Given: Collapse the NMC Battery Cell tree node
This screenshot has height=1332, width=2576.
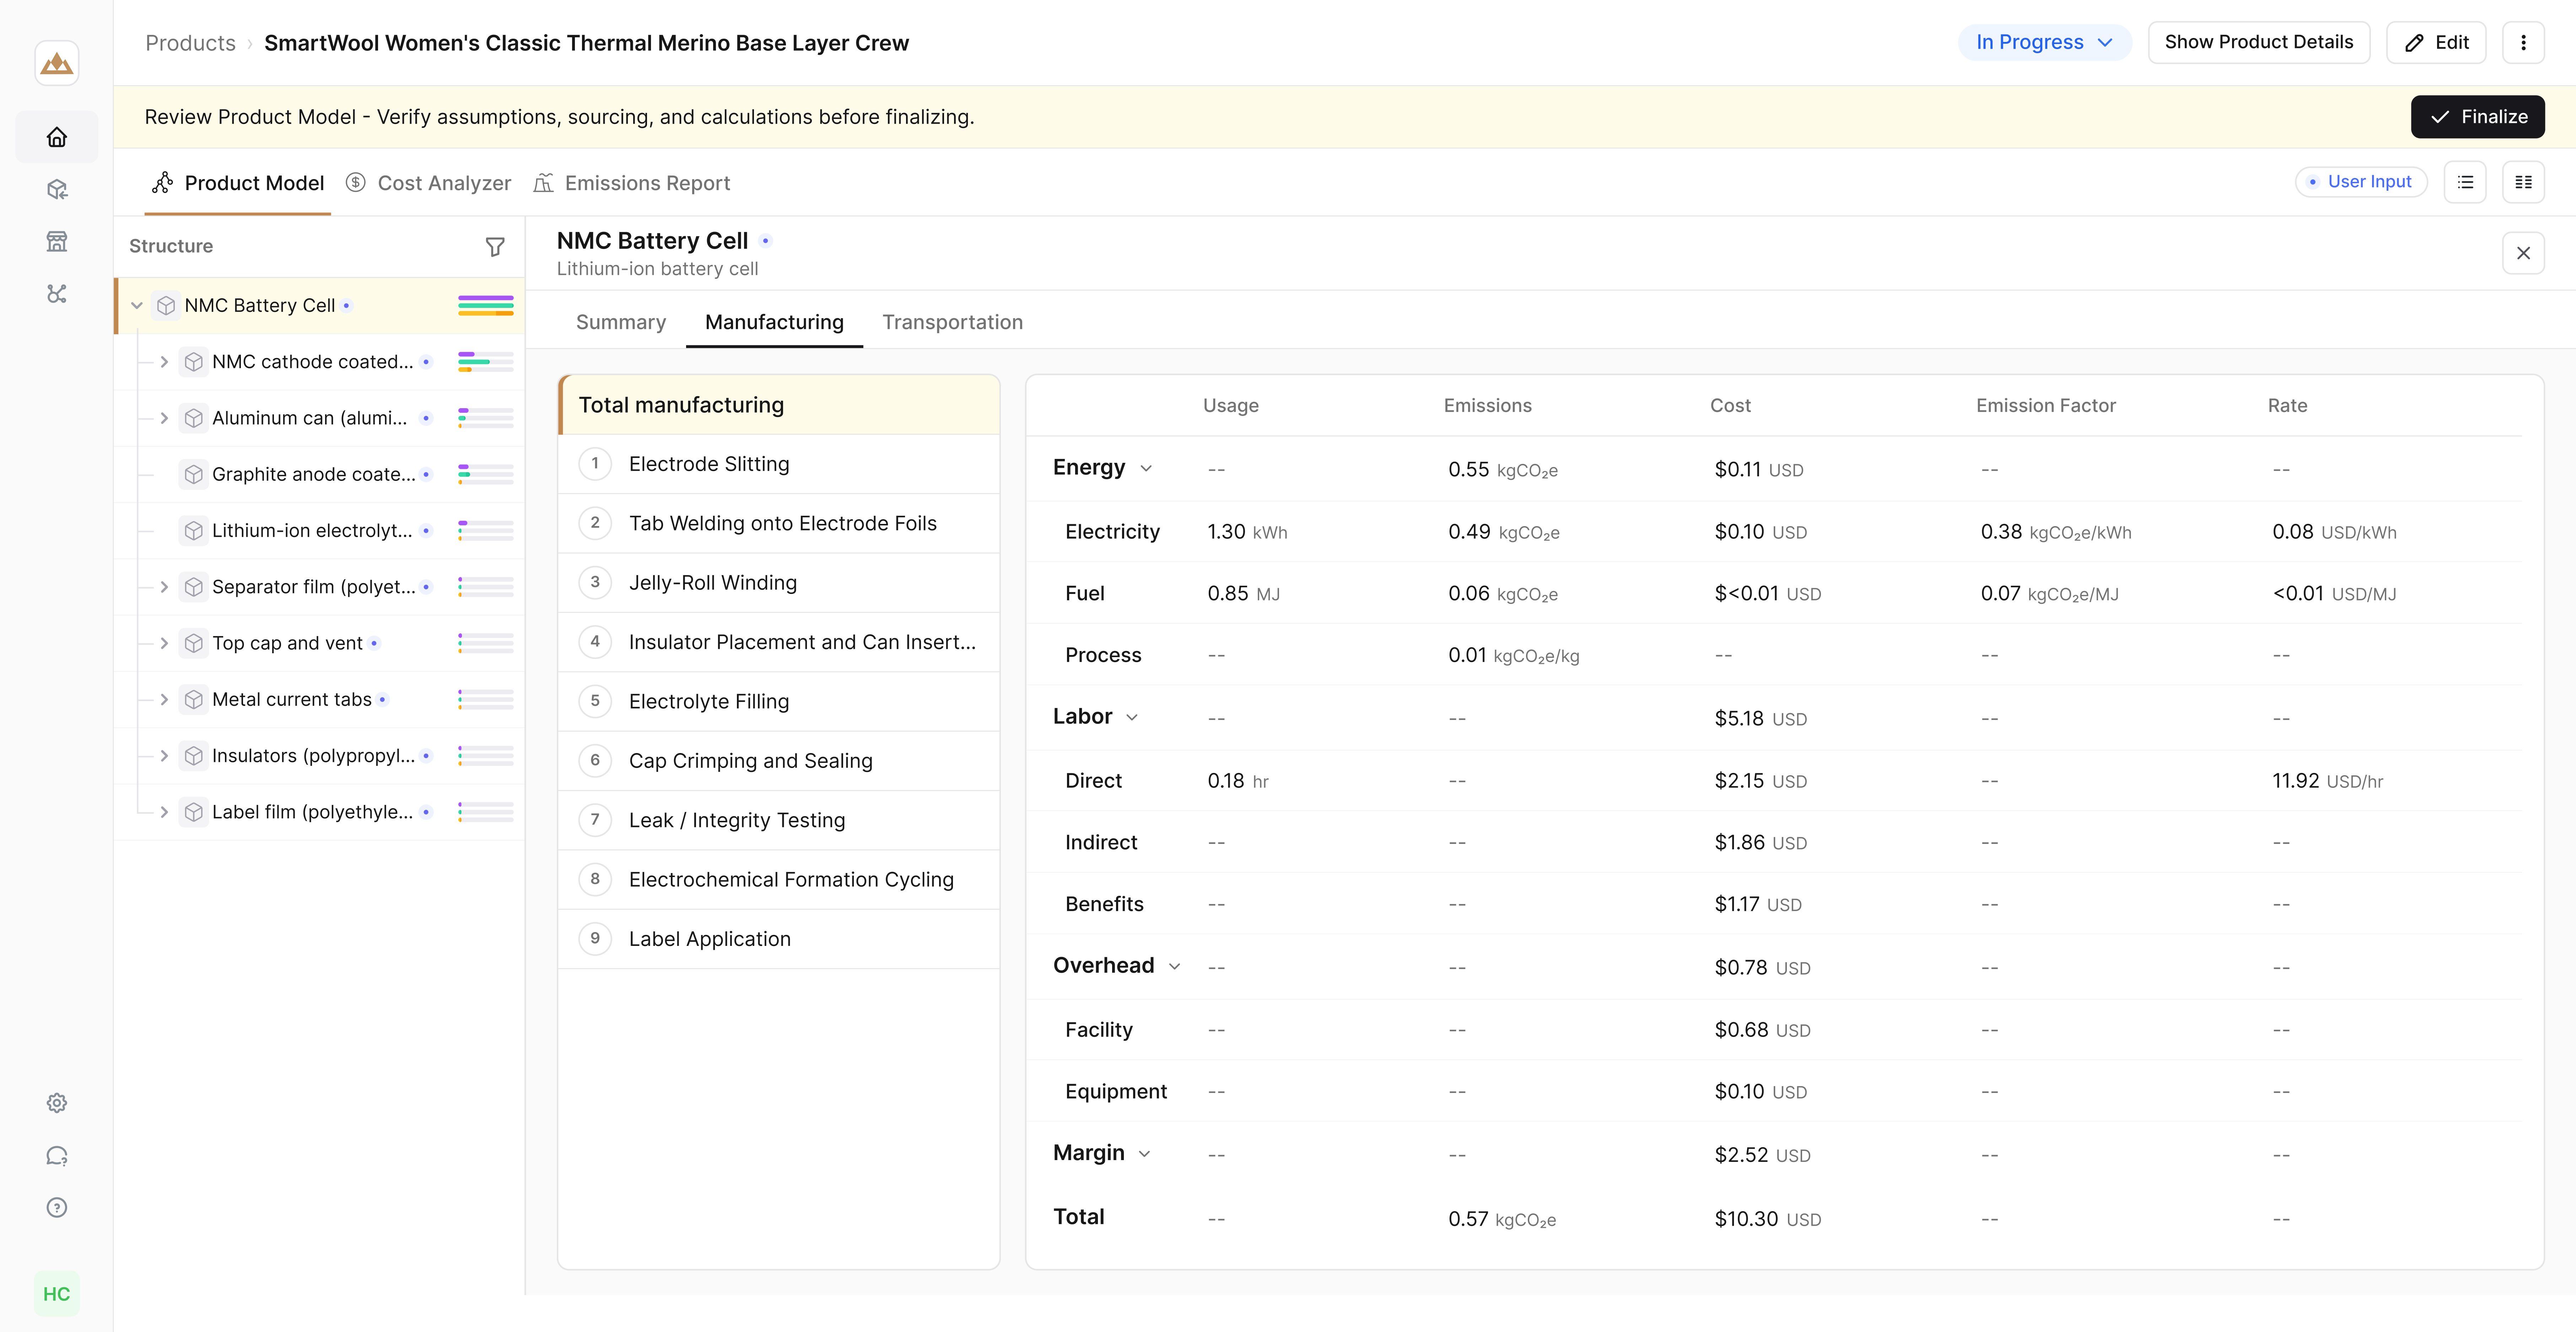Looking at the screenshot, I should [137, 305].
